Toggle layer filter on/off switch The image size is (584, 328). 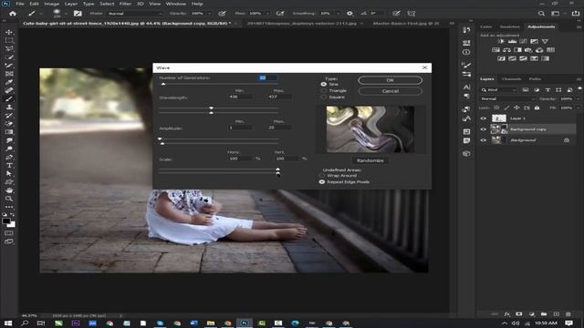[x=580, y=88]
